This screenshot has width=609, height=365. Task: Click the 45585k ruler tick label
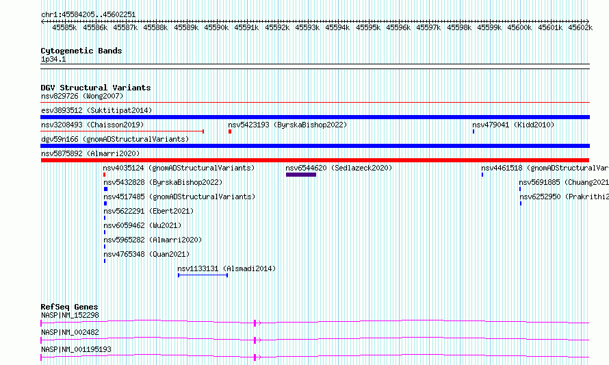coord(64,27)
